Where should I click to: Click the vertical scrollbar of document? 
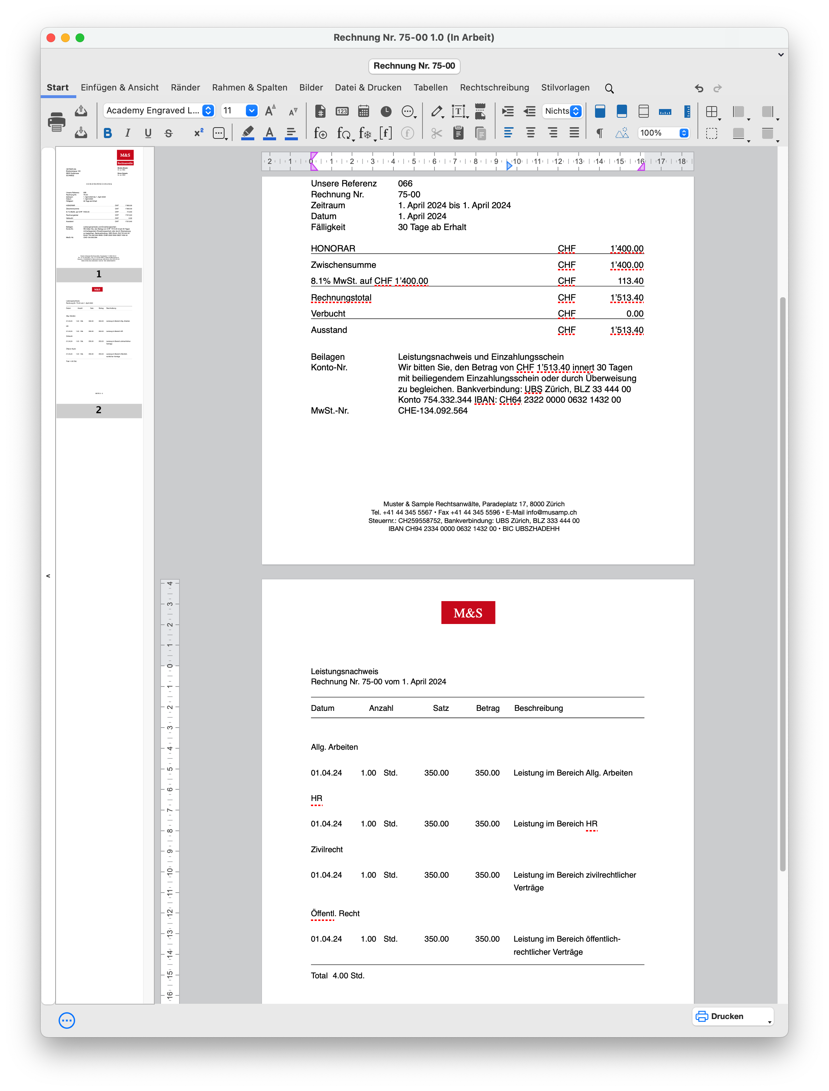pyautogui.click(x=783, y=584)
